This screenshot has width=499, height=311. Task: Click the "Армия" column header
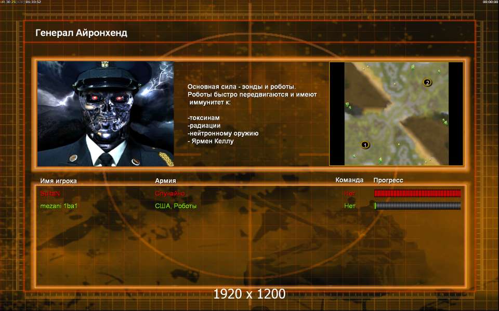[x=165, y=180]
